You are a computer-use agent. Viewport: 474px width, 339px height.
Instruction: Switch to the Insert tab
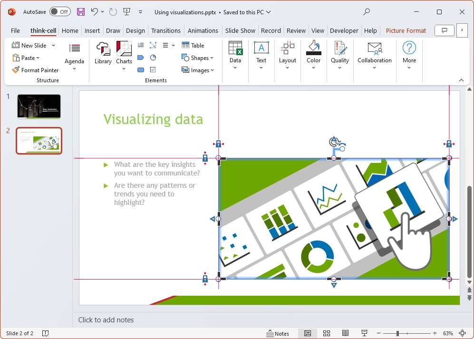(92, 30)
